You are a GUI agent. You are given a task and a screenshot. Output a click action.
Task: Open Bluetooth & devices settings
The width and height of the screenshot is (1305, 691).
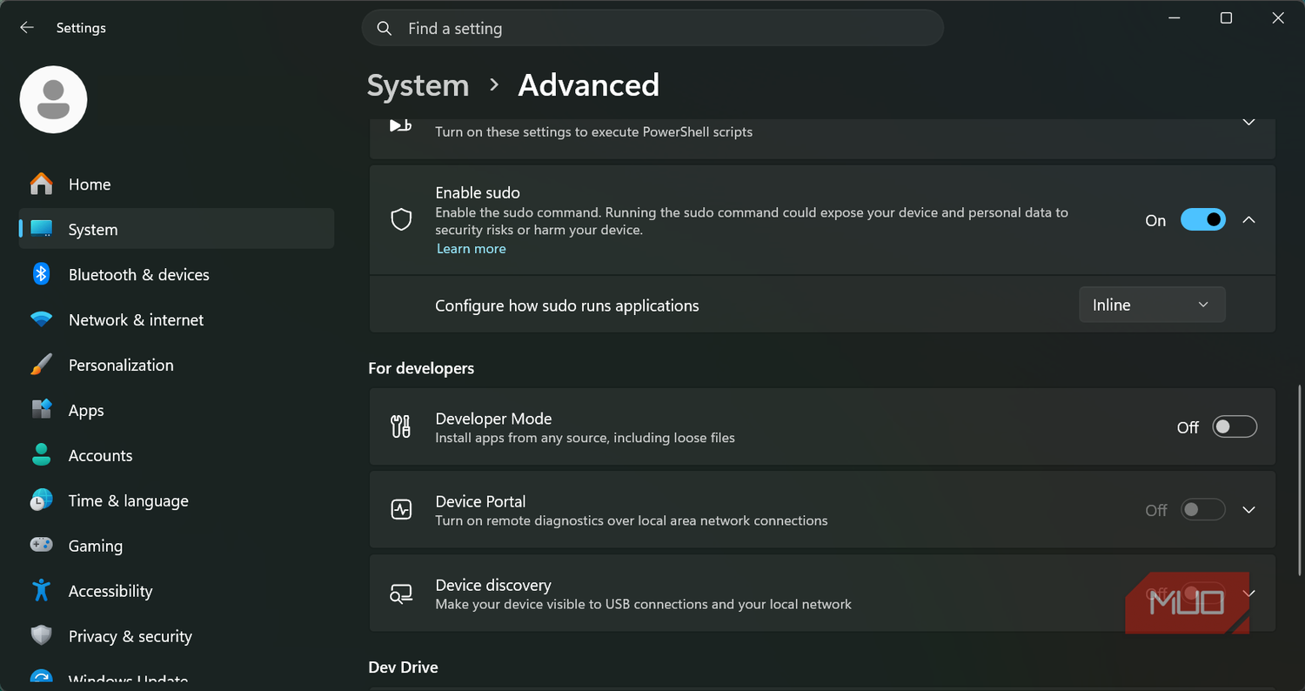click(177, 274)
